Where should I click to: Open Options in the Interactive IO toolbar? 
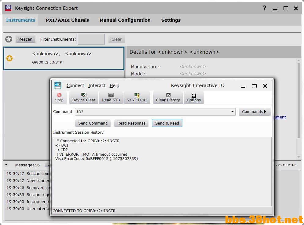(194, 97)
